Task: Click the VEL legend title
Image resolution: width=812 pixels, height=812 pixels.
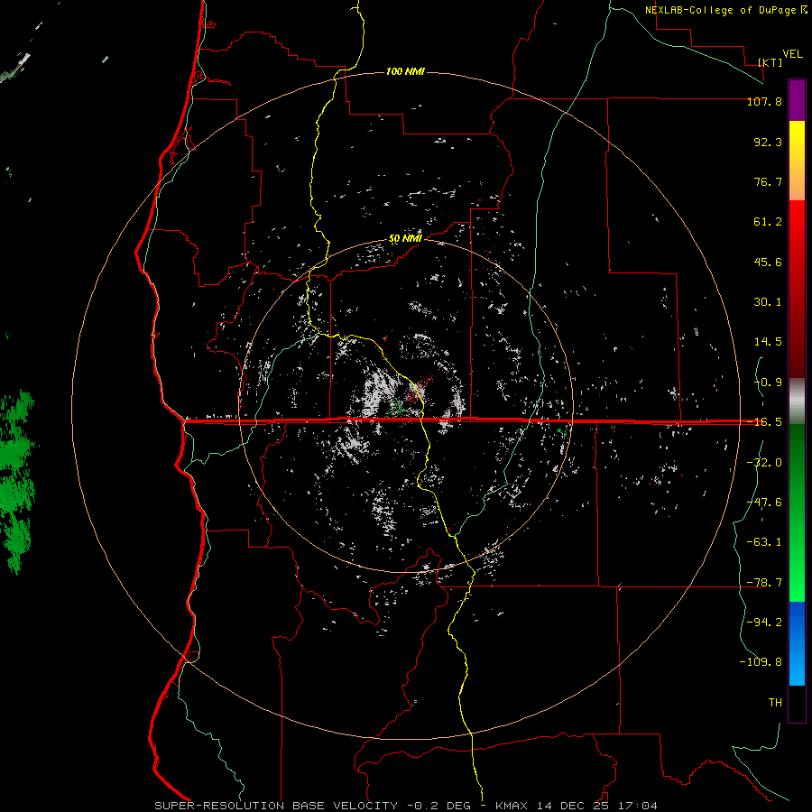Action: 793,54
